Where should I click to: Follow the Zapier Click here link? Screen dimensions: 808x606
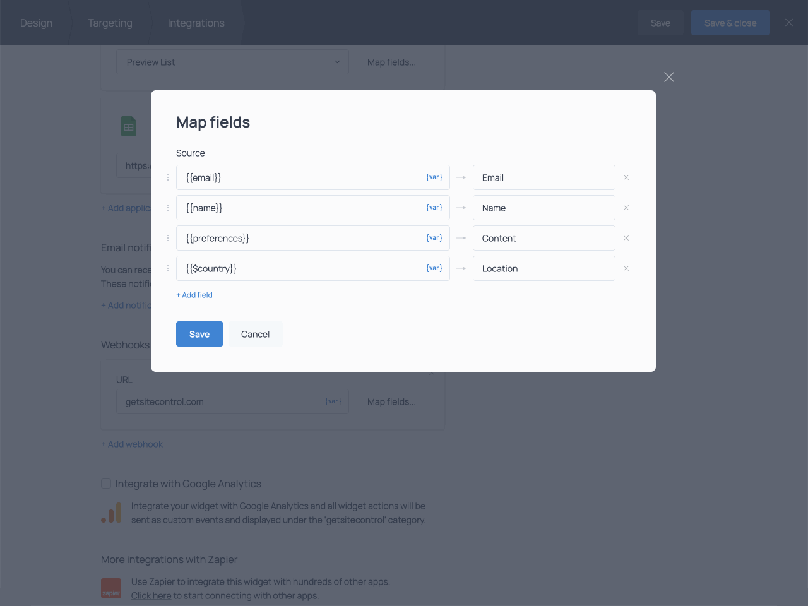click(x=151, y=595)
